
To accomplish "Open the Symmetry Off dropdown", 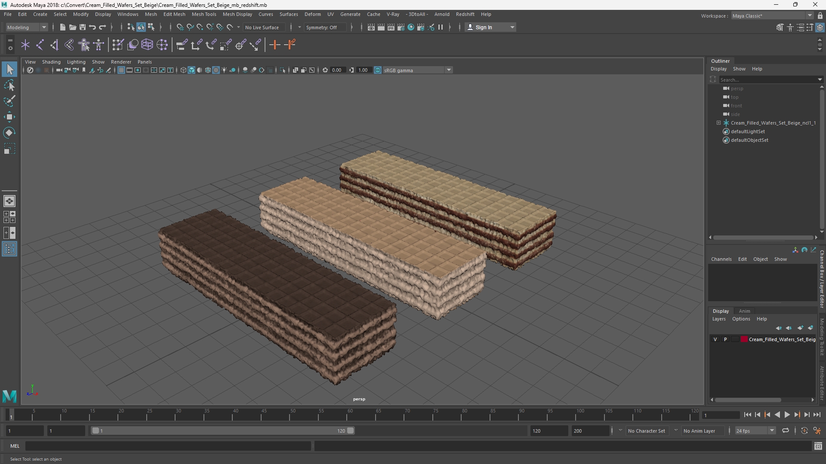I will coord(325,27).
